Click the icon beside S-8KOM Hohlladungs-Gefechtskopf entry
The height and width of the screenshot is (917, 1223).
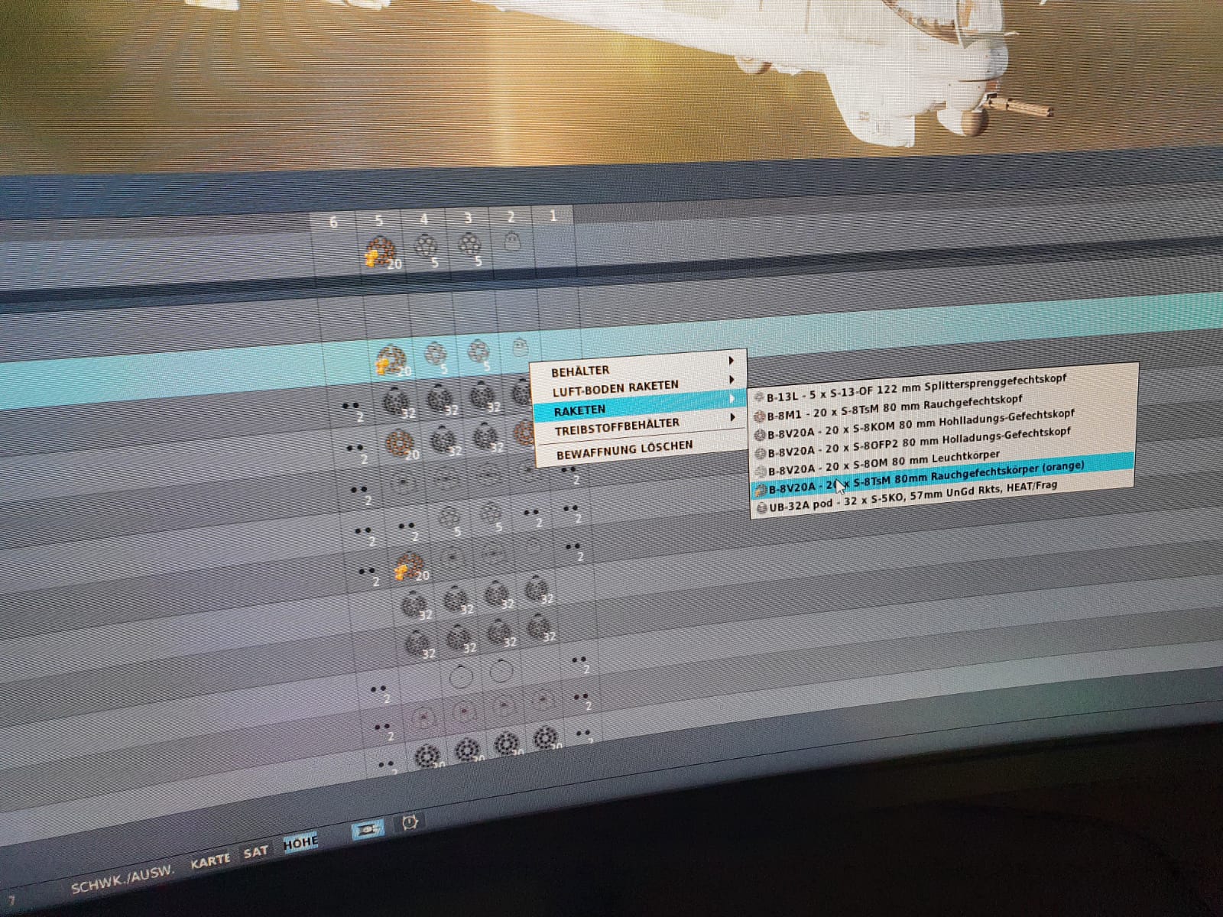click(760, 435)
